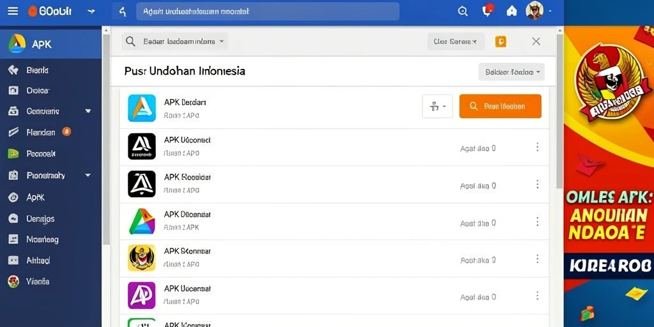This screenshot has height=327, width=654.
Task: Click the APK Reoudar title text
Action: 187,178
